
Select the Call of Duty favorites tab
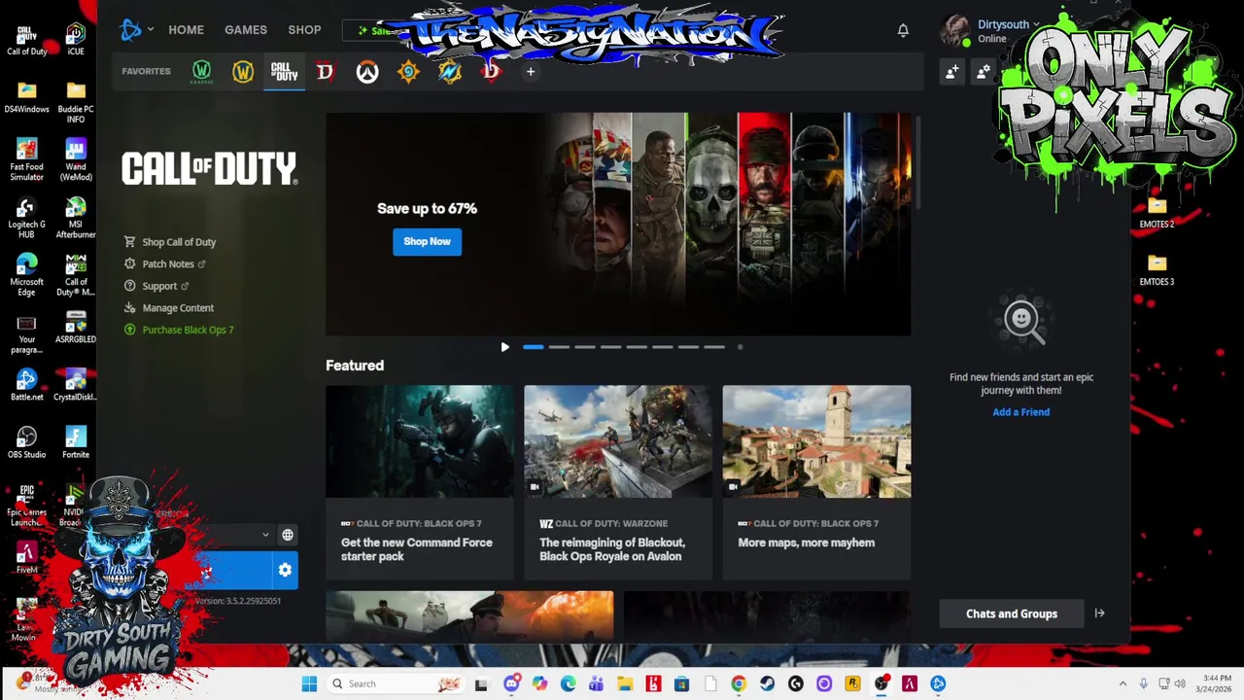(x=284, y=71)
